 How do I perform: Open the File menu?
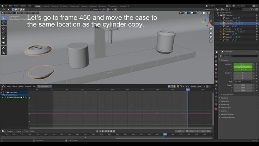pos(6,6)
